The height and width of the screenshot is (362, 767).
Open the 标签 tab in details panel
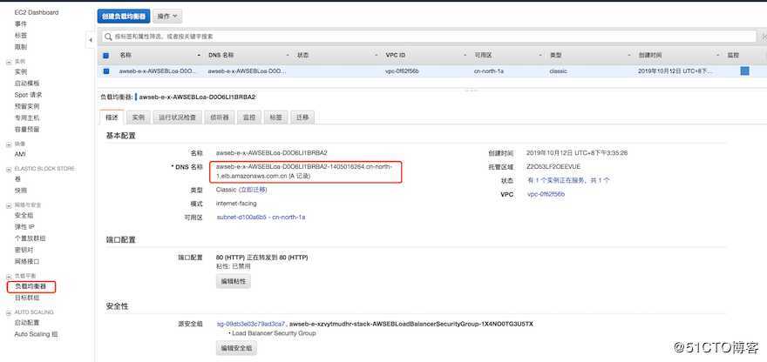[x=275, y=117]
